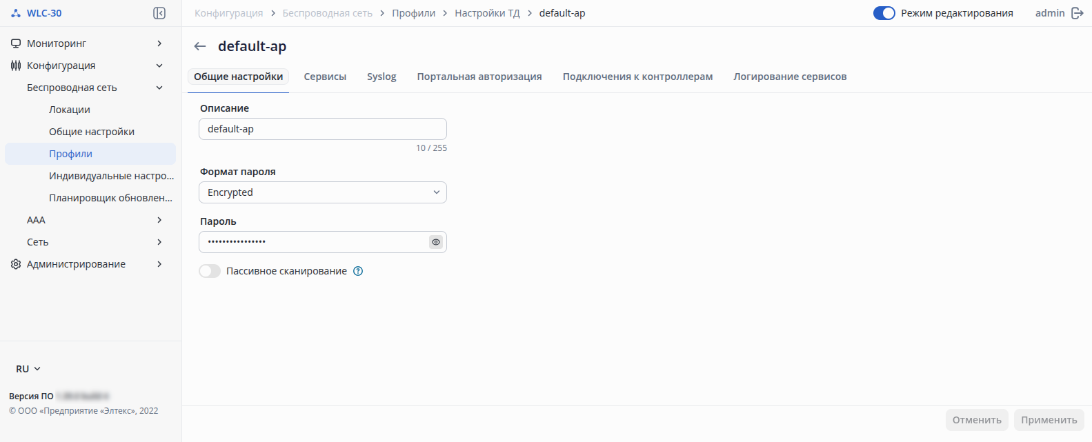Select Профили in sidebar
The height and width of the screenshot is (442, 1092).
coord(90,154)
